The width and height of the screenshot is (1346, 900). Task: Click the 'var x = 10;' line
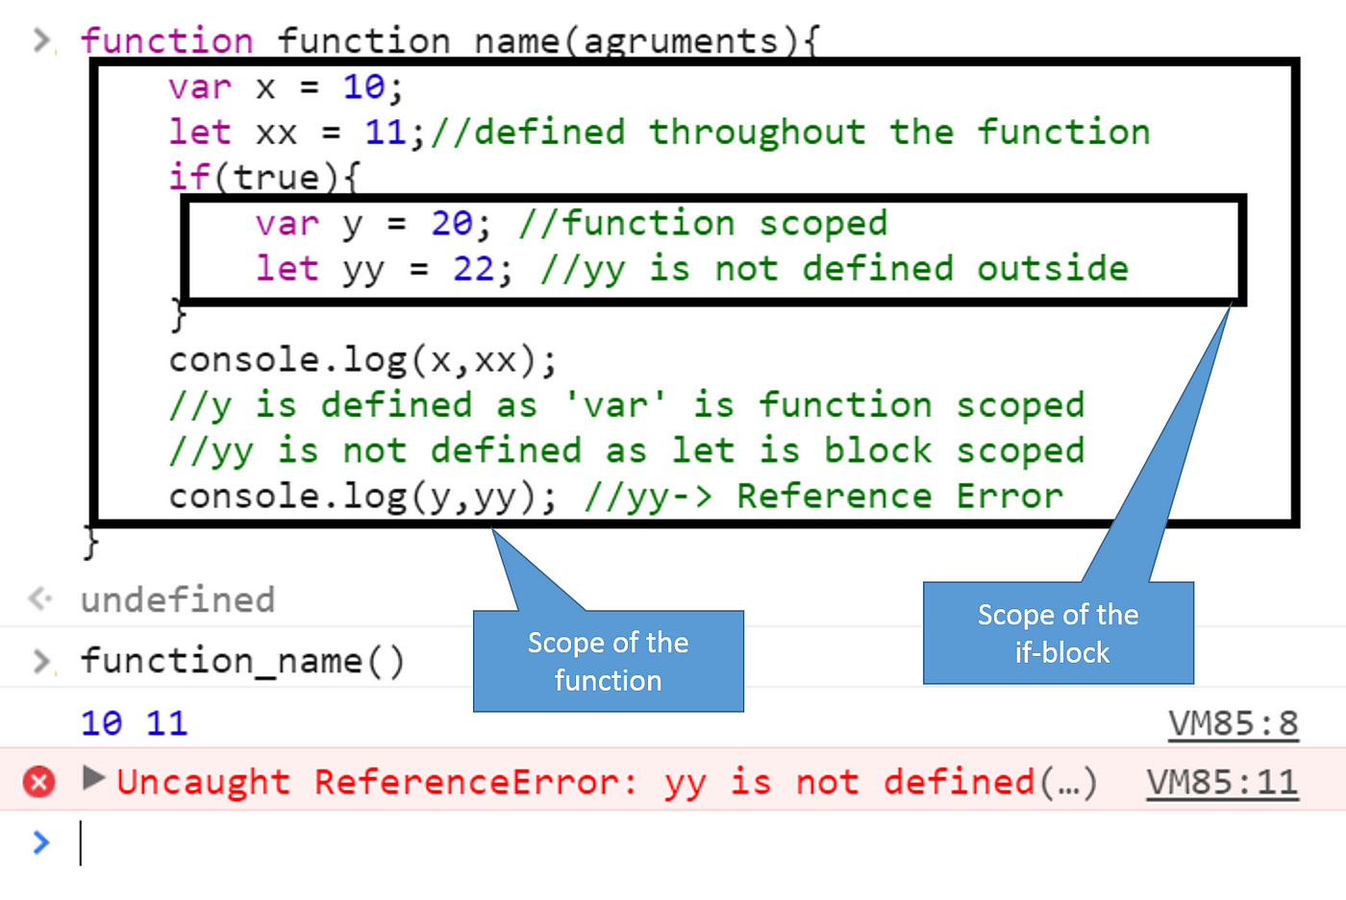coord(286,87)
